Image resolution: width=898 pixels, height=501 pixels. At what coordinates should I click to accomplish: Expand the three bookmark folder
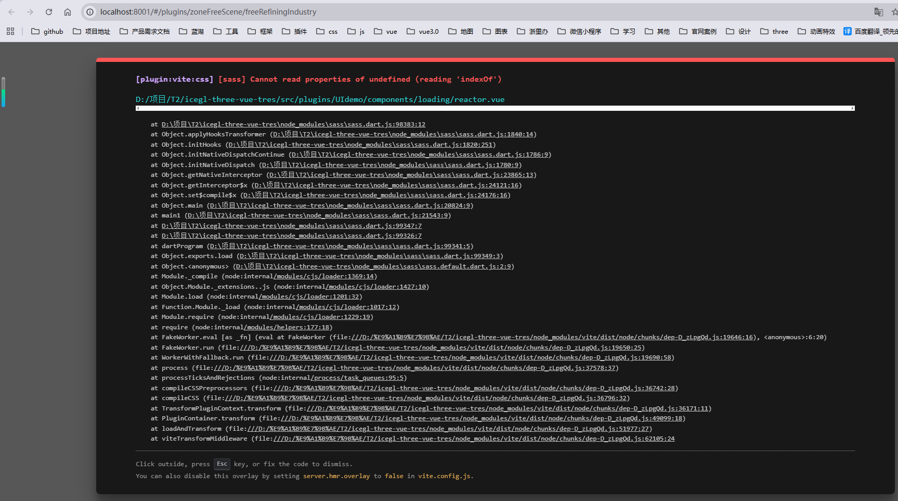click(x=774, y=31)
